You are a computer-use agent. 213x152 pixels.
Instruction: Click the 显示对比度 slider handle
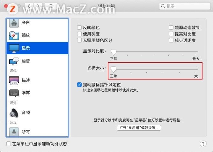pos(114,52)
